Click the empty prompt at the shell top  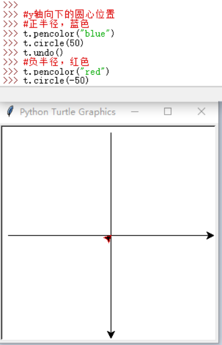11,4
